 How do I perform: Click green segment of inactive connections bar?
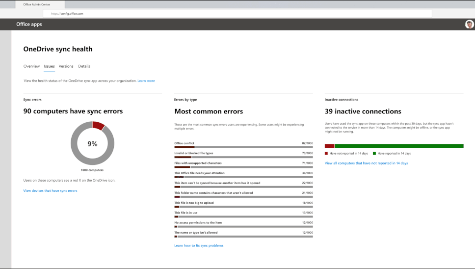click(398, 146)
